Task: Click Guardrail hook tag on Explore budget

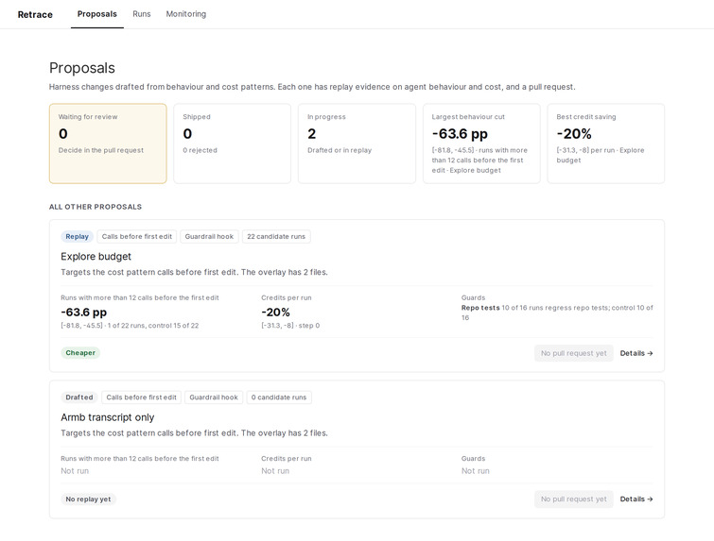Action: click(x=209, y=236)
